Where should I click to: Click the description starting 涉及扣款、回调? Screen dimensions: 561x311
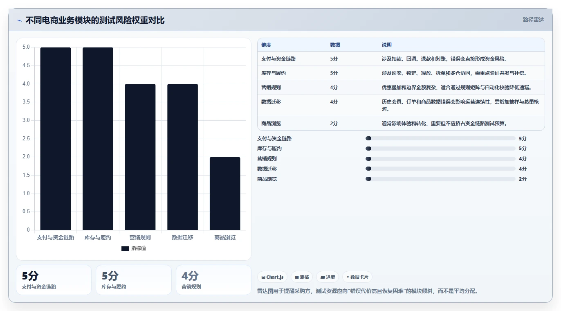(444, 59)
